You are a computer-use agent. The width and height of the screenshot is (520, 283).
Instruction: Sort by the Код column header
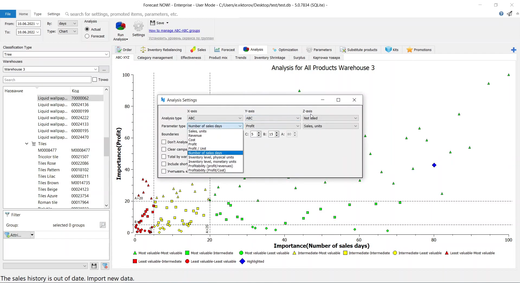(x=87, y=91)
